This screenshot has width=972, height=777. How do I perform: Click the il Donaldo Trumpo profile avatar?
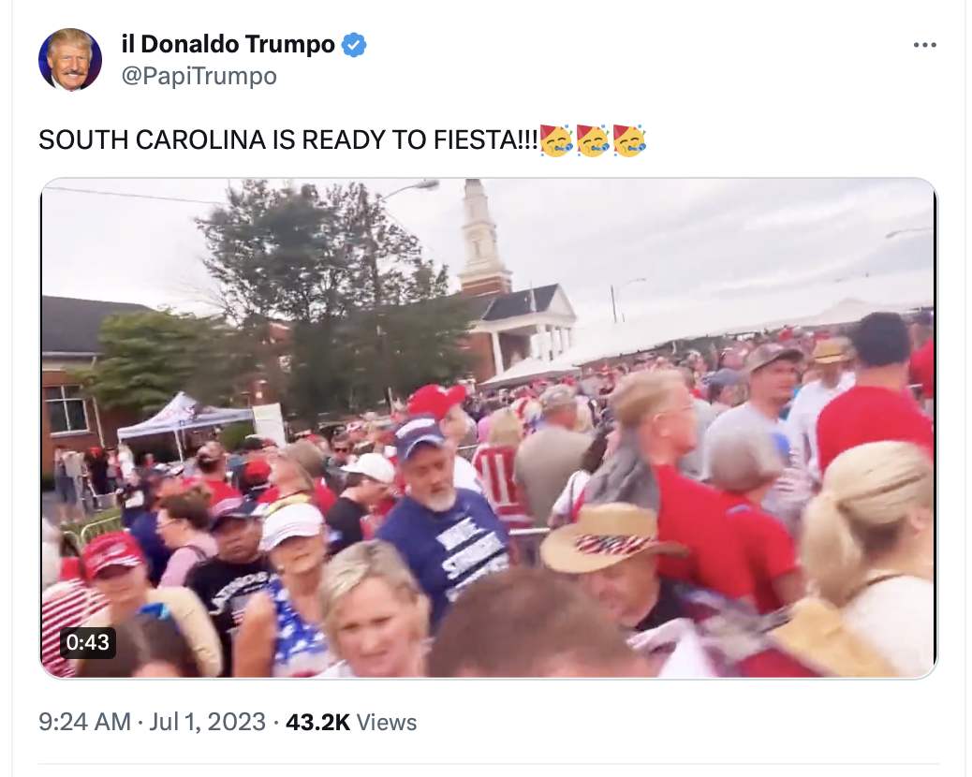pos(70,60)
